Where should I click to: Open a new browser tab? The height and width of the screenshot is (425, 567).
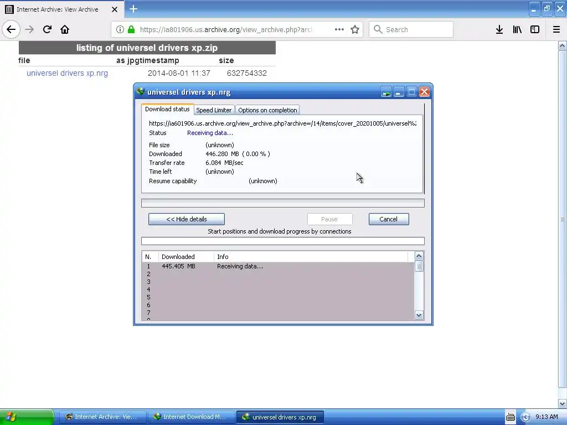[133, 9]
